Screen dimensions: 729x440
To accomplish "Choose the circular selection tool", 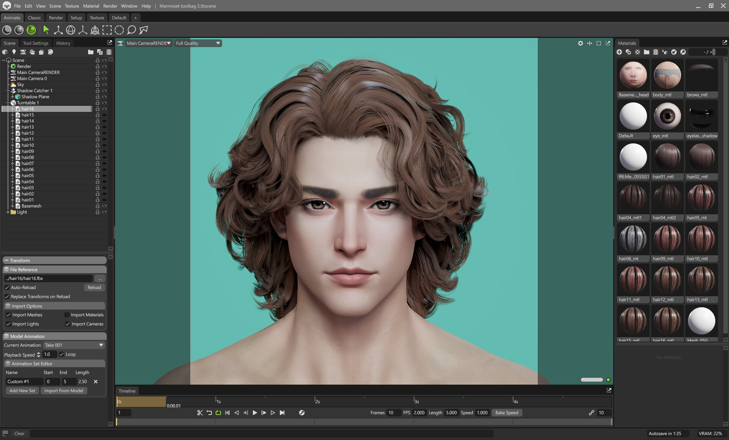I will point(119,30).
